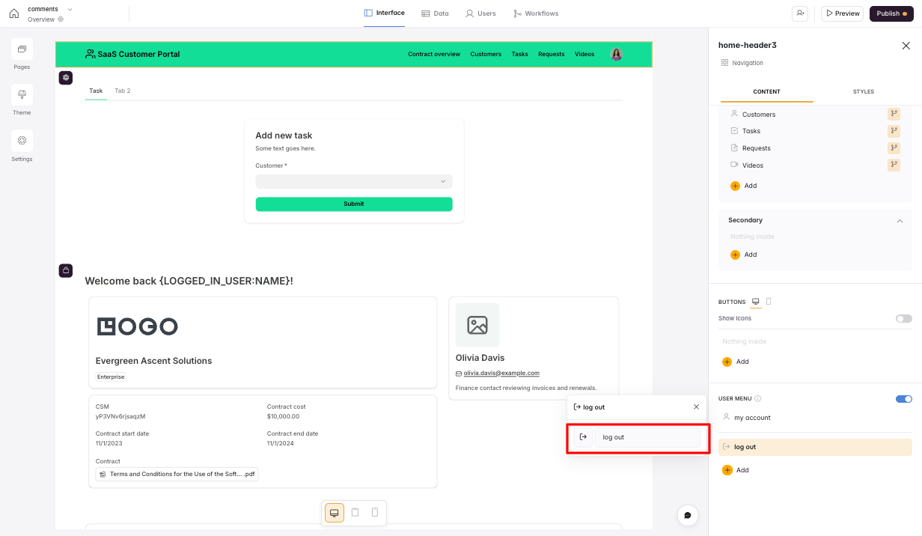Select the tablet preview device icon
Image resolution: width=922 pixels, height=536 pixels.
click(x=355, y=513)
